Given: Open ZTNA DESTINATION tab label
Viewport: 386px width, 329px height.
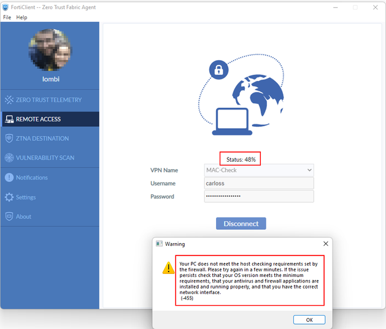Looking at the screenshot, I should click(42, 138).
